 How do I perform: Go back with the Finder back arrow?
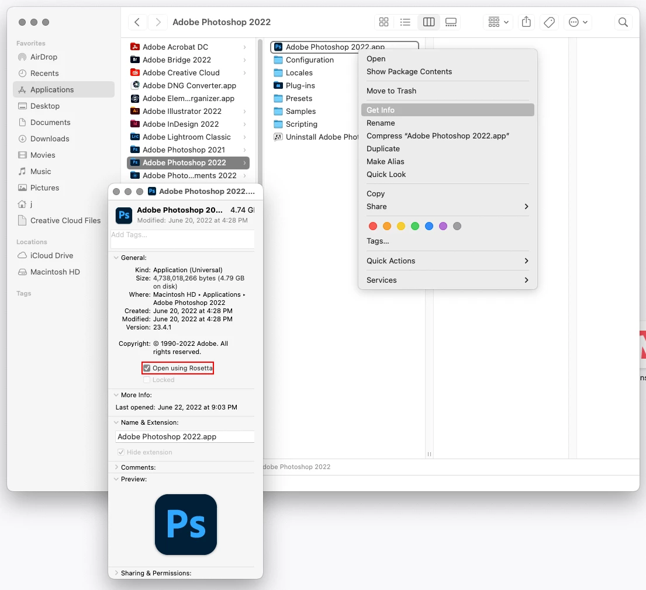[x=137, y=22]
